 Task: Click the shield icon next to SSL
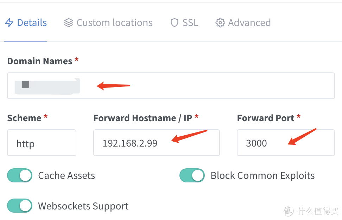click(x=174, y=22)
